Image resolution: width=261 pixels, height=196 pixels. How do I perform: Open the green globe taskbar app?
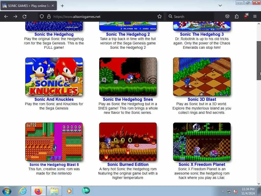click(86, 191)
